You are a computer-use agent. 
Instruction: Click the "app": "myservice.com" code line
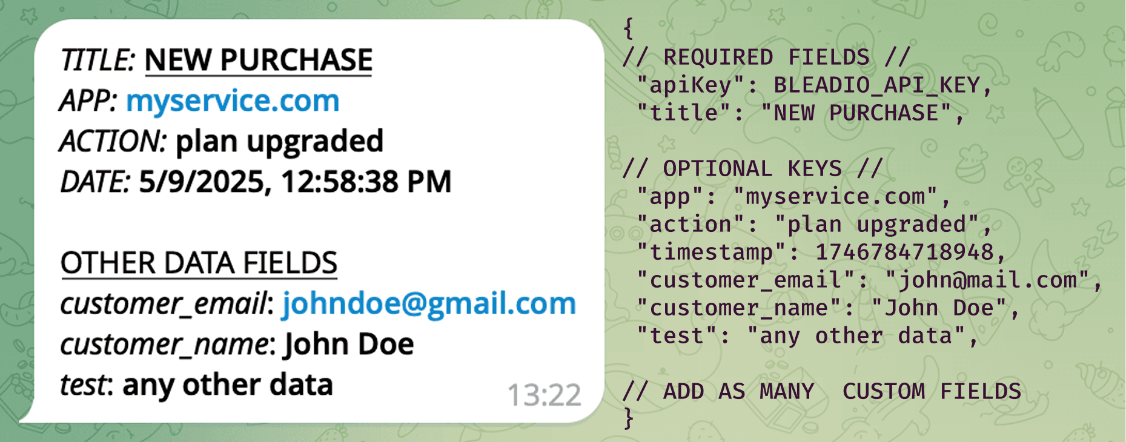793,197
